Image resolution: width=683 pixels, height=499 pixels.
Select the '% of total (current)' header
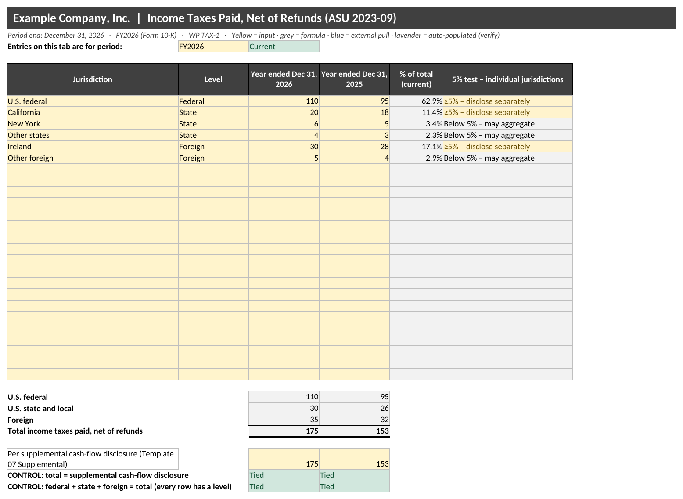point(416,79)
